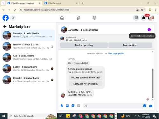
Task: Open the Chrome profile icon
Action: coord(150,10)
